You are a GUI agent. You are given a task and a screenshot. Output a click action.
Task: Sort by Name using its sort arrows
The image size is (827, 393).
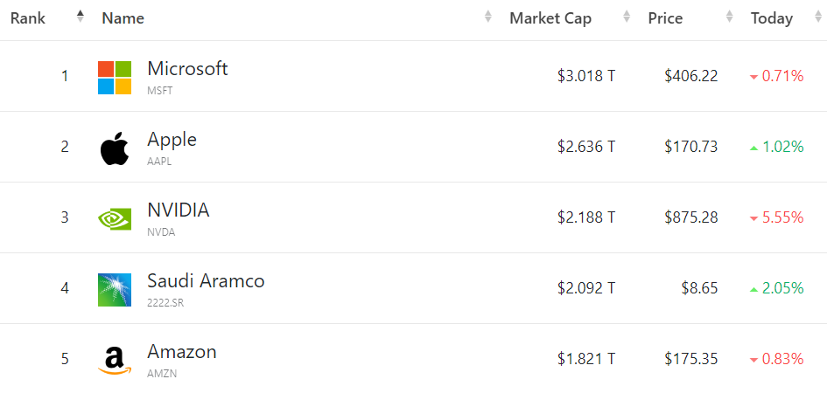pos(488,17)
